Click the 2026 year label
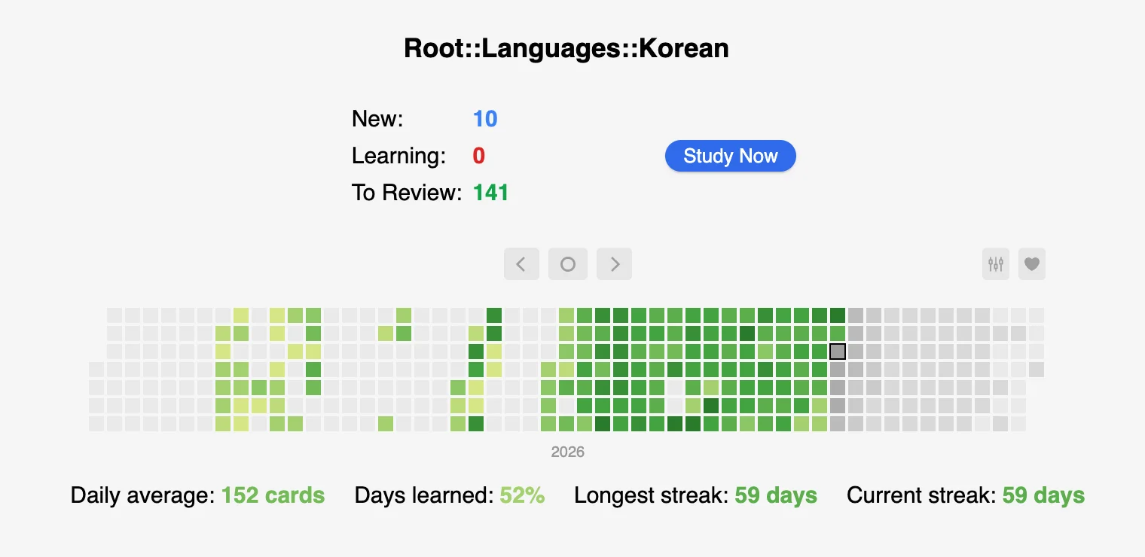This screenshot has height=557, width=1145. tap(568, 452)
